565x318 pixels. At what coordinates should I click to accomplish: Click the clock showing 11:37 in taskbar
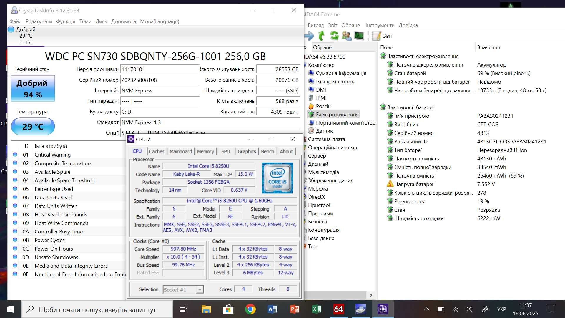525,309
